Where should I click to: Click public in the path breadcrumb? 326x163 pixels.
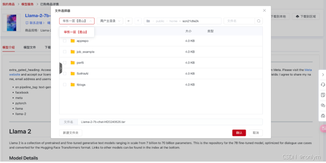pos(160,21)
